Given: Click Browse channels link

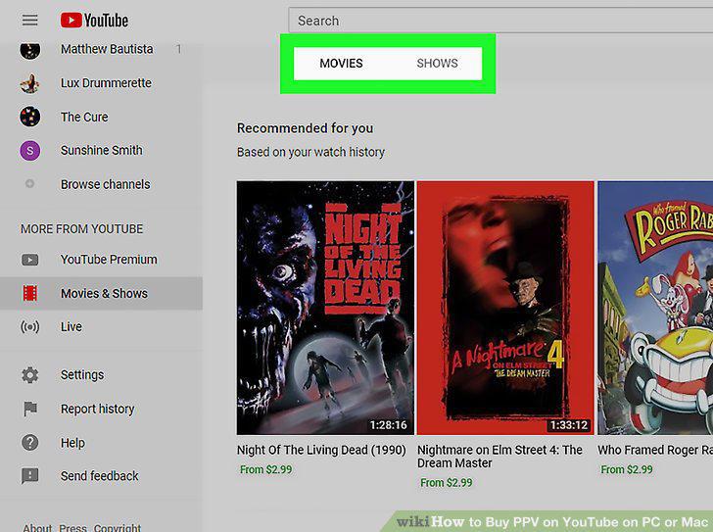Looking at the screenshot, I should point(106,184).
